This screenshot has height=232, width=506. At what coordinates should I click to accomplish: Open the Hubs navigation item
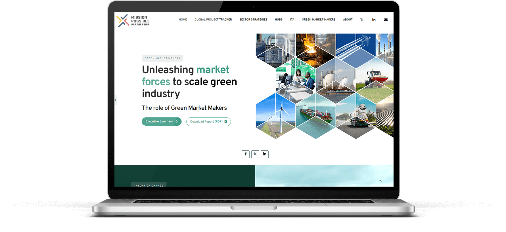click(279, 20)
